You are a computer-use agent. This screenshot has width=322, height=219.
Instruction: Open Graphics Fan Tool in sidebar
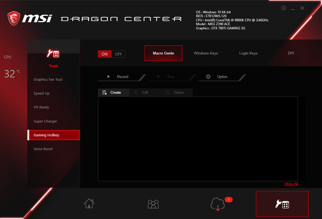(48, 80)
